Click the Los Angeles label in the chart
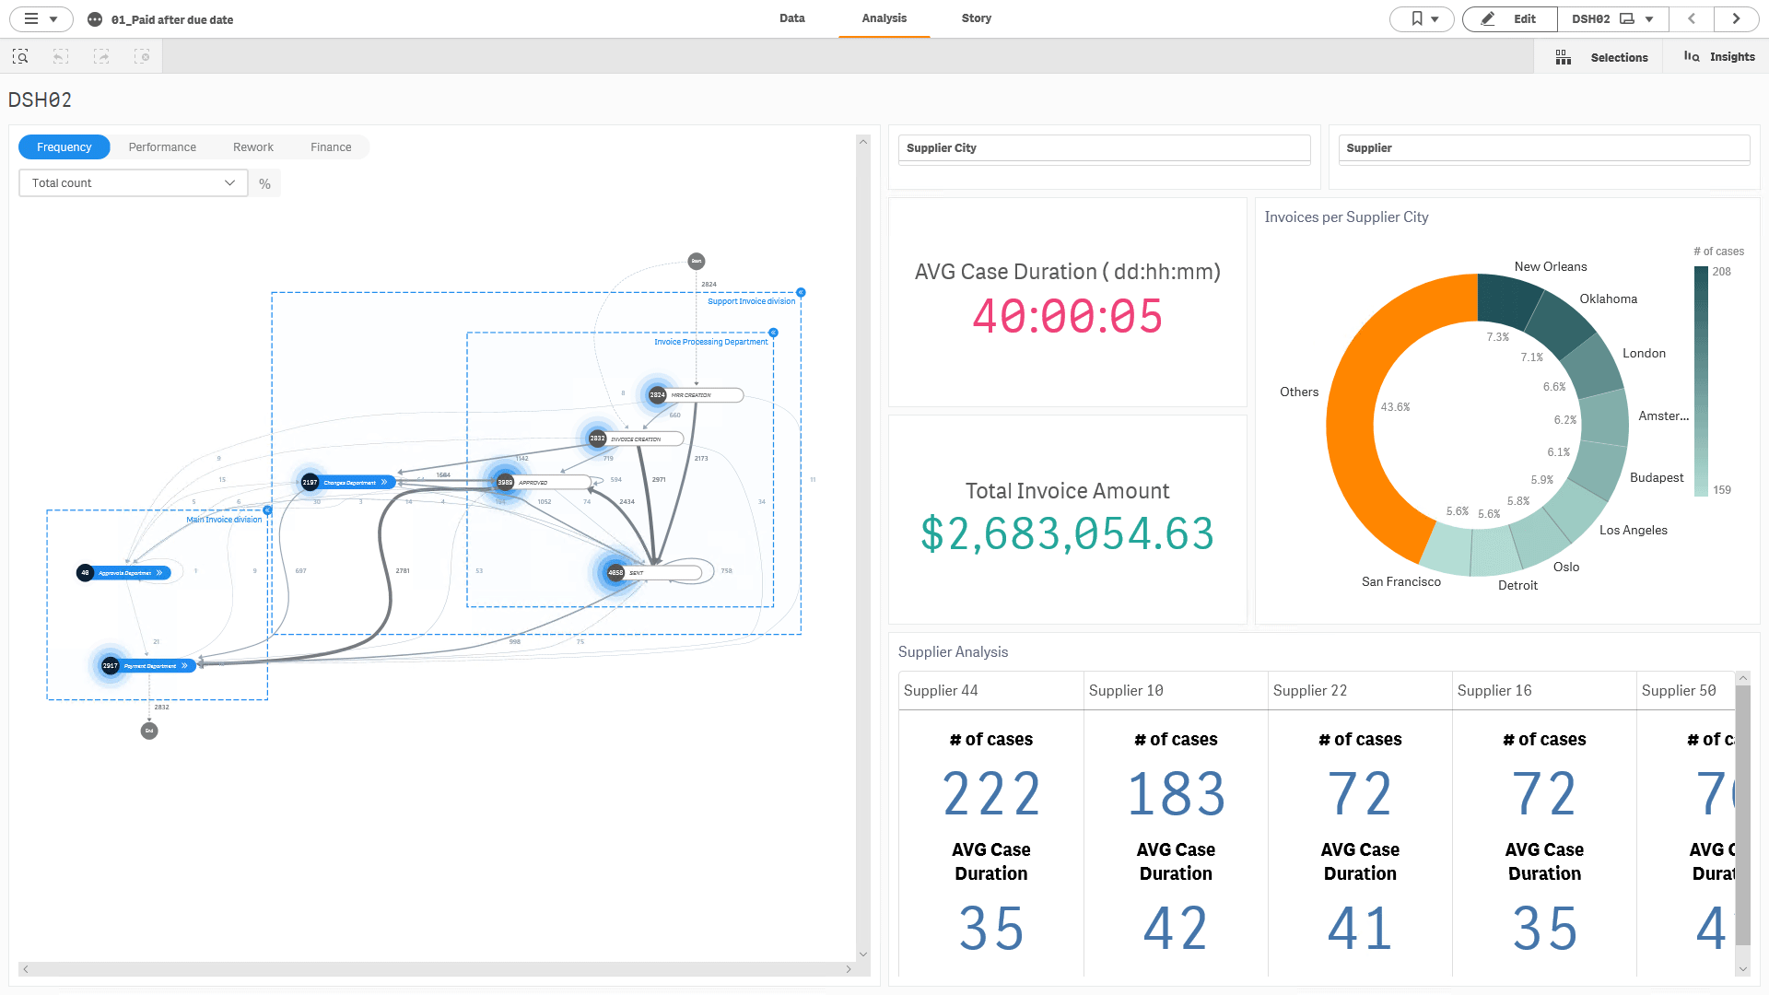The width and height of the screenshot is (1769, 995). pos(1633,531)
